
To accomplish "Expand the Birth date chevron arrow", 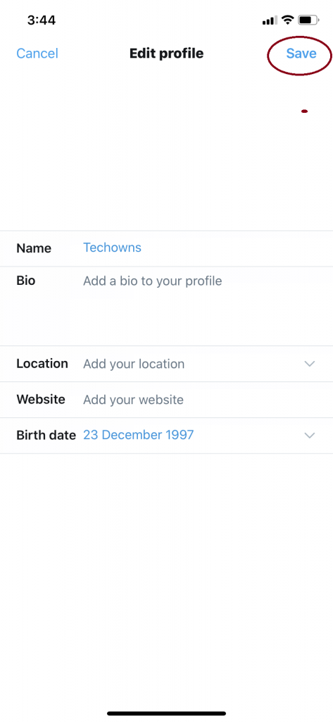I will tap(310, 435).
